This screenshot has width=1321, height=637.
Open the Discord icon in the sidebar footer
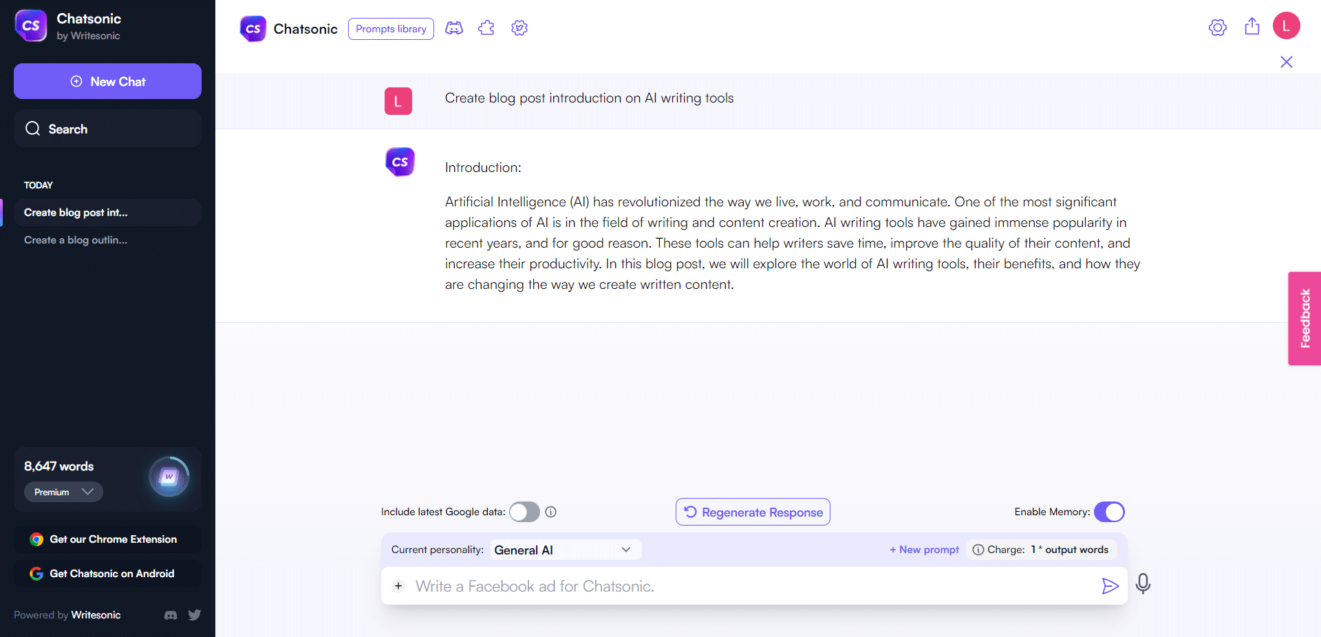(x=171, y=615)
